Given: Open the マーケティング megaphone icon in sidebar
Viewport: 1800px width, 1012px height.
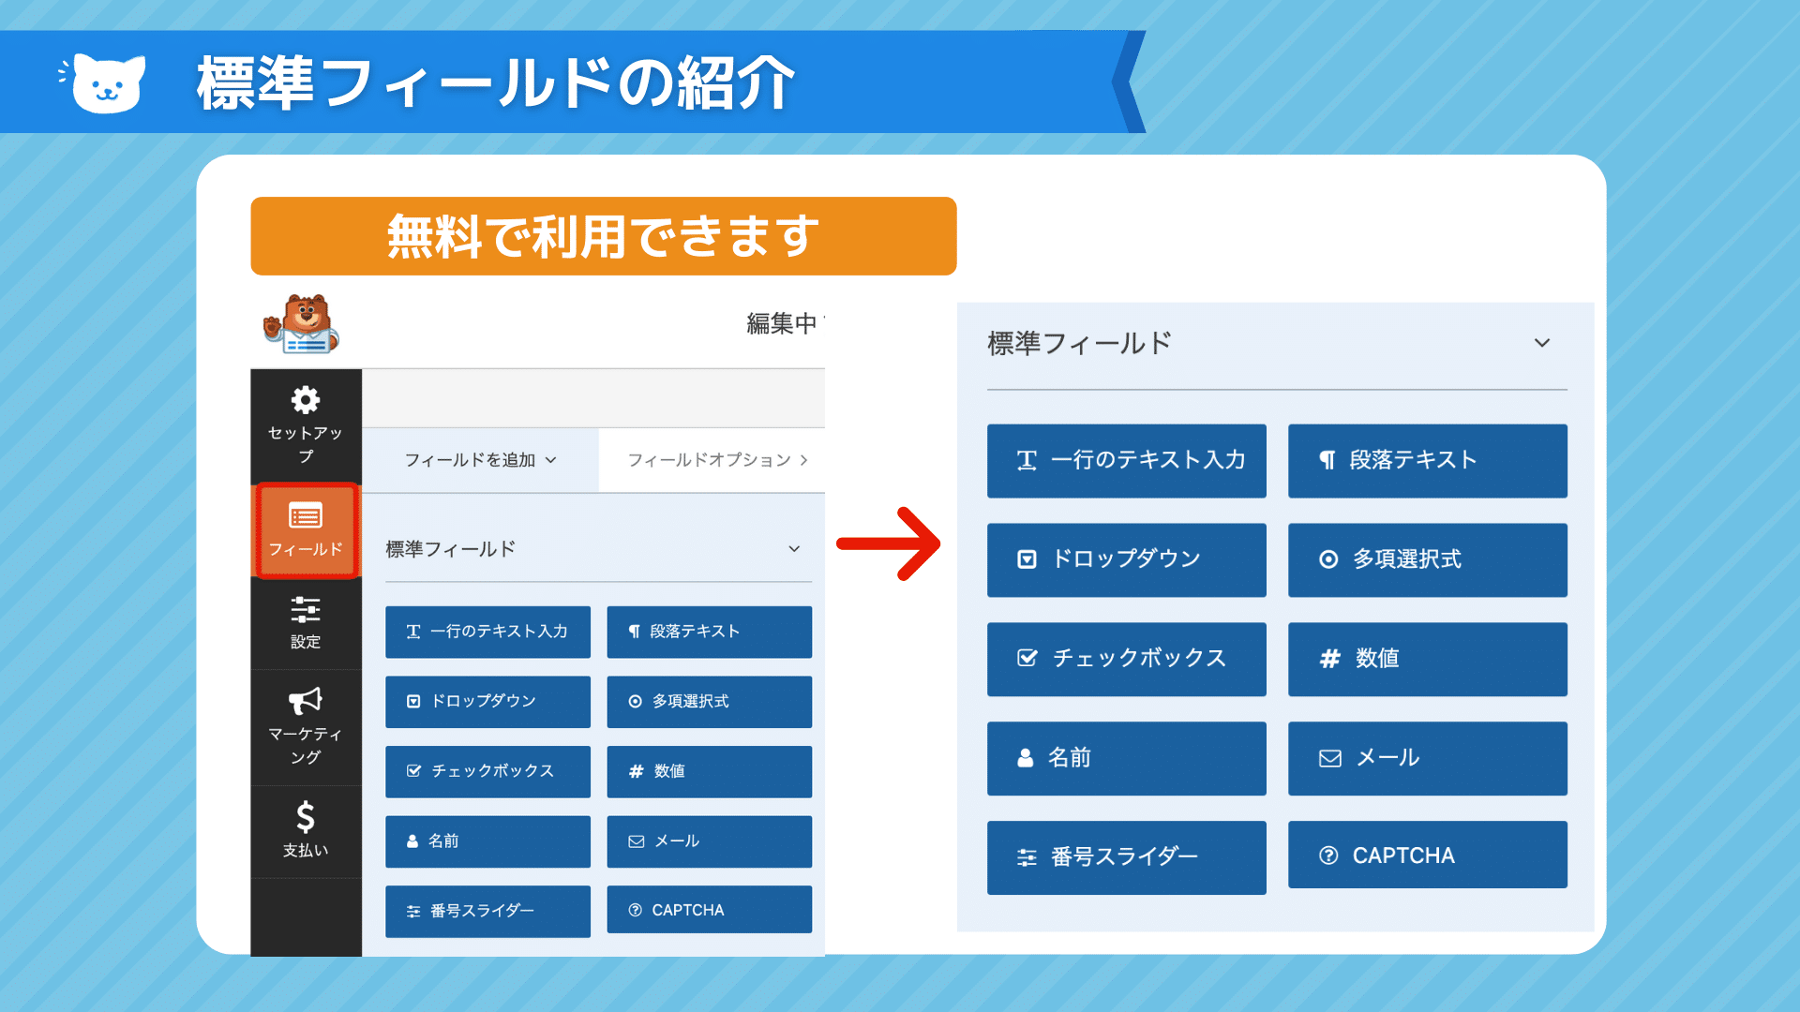Looking at the screenshot, I should [306, 701].
